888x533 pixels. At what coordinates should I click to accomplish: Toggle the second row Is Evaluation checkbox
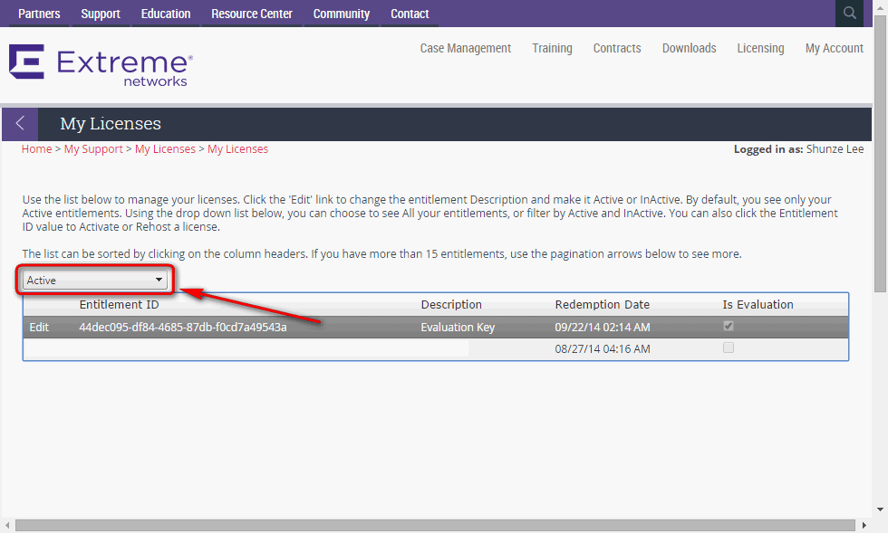[729, 348]
